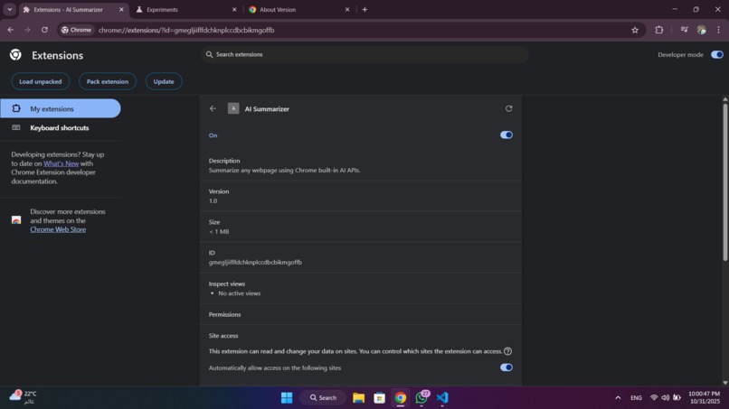Open the Chrome Web Store link

58,229
